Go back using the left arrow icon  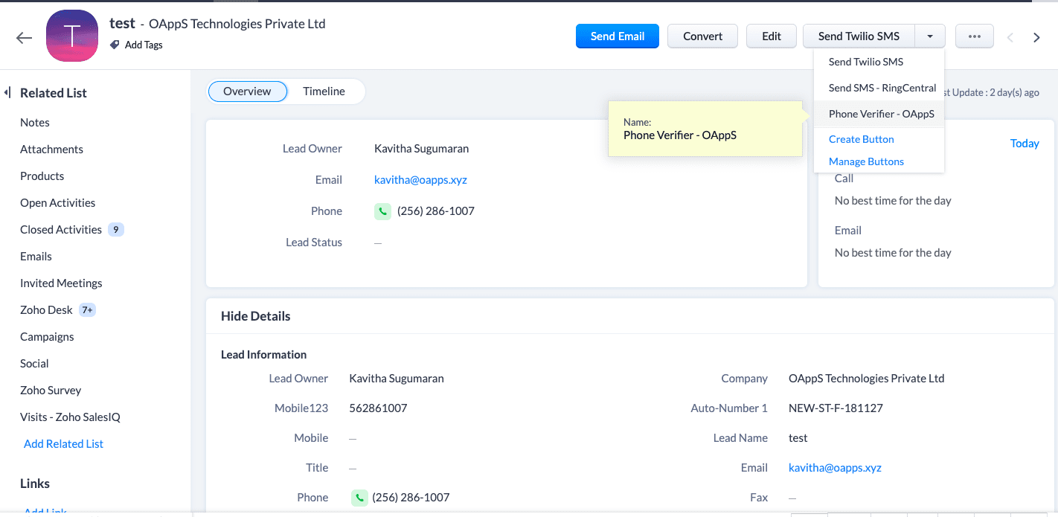(25, 38)
